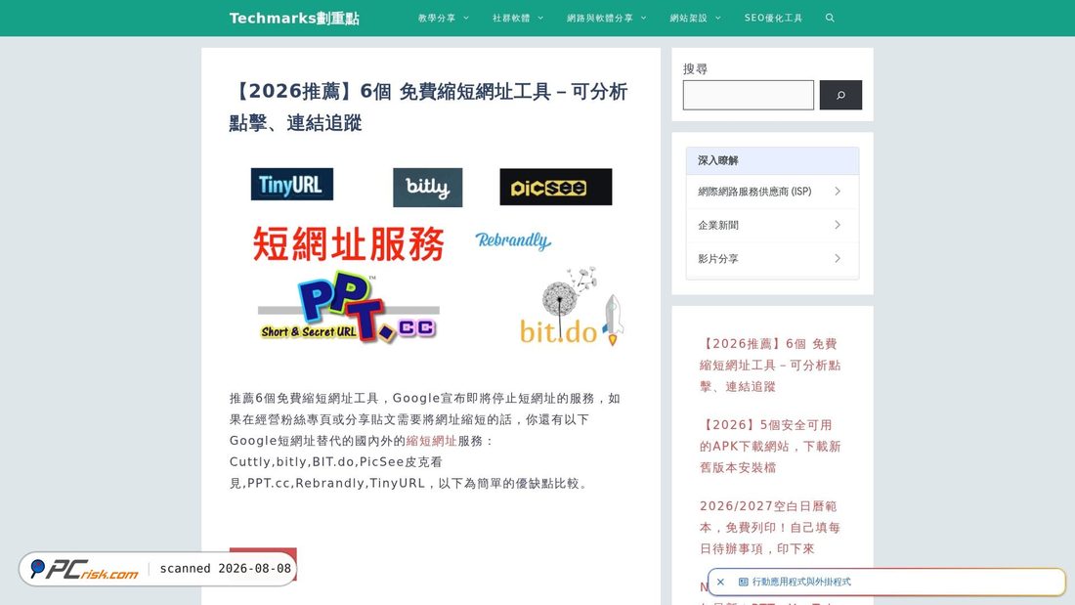Click the bit.do dandelion logo
This screenshot has width=1075, height=605.
point(572,307)
